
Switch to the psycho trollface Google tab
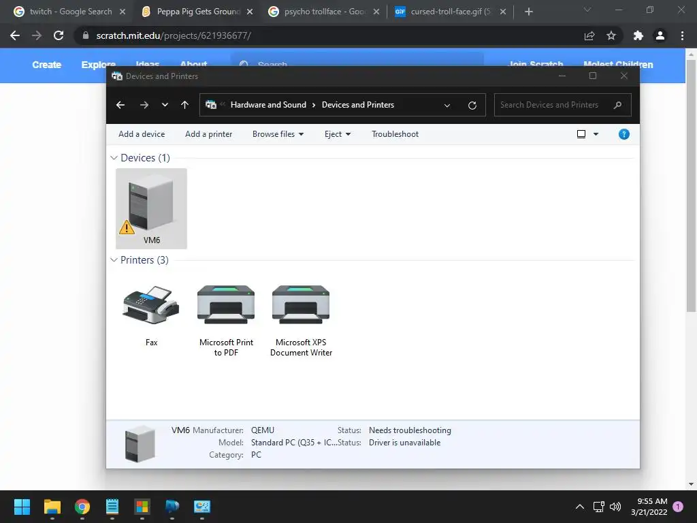click(x=325, y=12)
